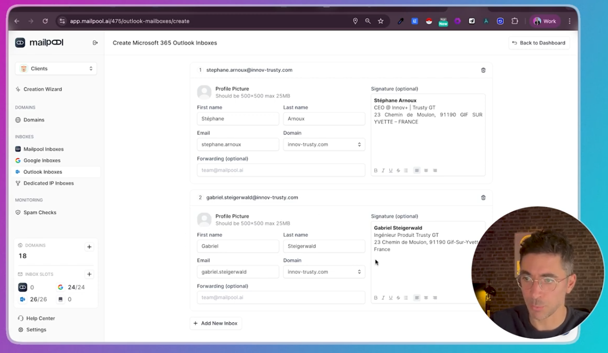Open Extensions puzzle piece menu
This screenshot has height=353, width=608.
point(515,21)
